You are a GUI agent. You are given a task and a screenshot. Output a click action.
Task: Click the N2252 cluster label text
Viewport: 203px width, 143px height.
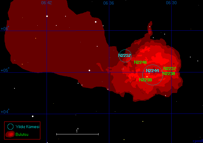click(x=124, y=55)
